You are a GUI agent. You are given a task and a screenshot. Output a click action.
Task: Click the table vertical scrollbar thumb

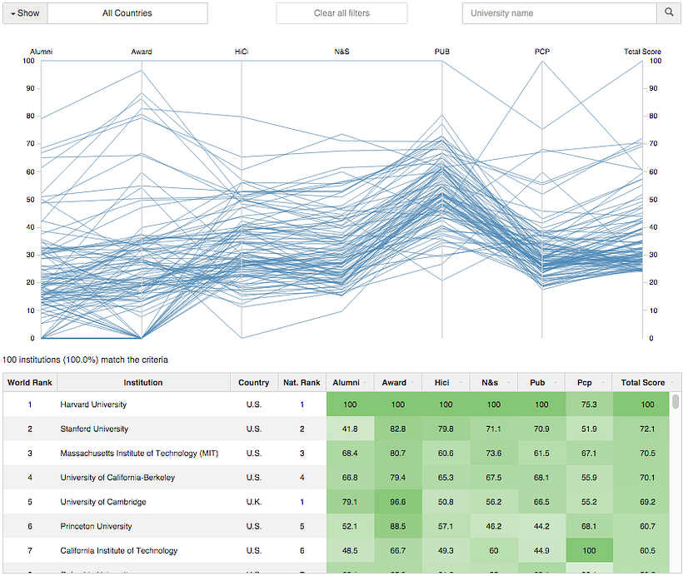click(x=676, y=401)
